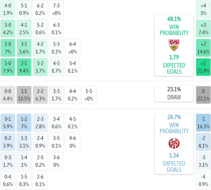Screen dimensions: 211x190
Task: Open the 23.1% Draw summary card
Action: pyautogui.click(x=174, y=93)
